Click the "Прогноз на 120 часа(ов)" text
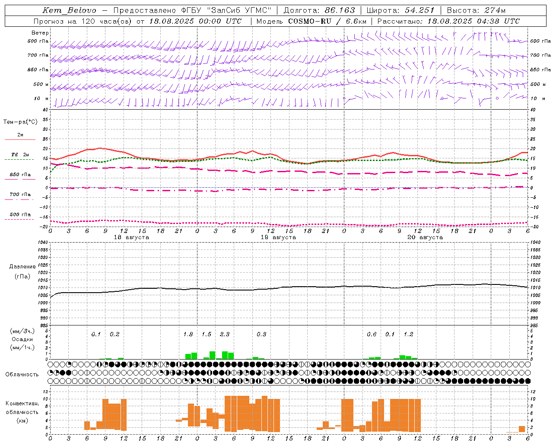553x442 pixels. pyautogui.click(x=83, y=21)
